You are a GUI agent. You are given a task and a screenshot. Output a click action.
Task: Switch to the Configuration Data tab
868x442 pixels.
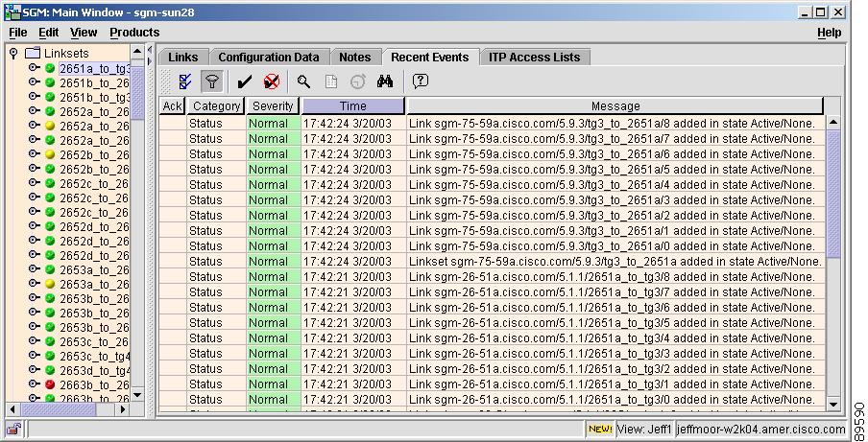[269, 58]
